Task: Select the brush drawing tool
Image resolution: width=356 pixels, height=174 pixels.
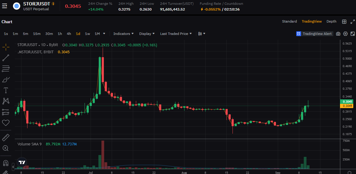Action: point(6,80)
